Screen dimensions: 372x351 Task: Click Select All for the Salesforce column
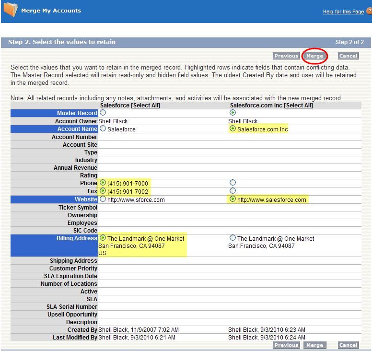pyautogui.click(x=145, y=105)
